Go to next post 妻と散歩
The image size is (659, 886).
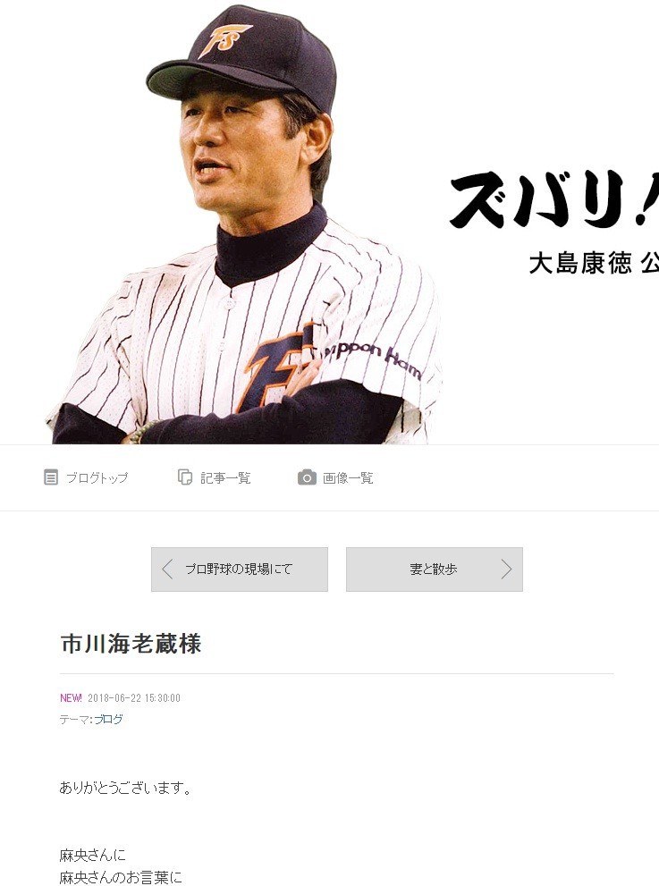click(x=435, y=569)
